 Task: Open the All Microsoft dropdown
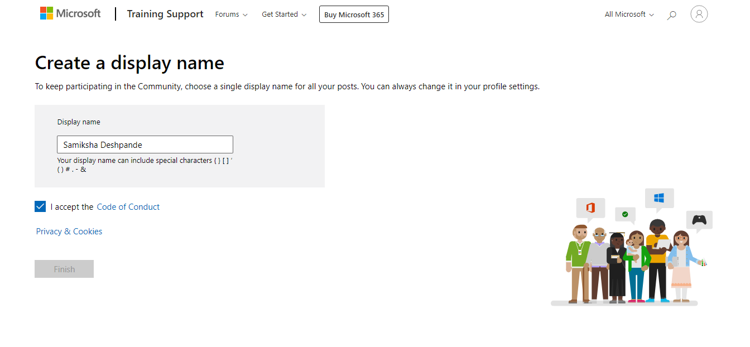point(629,15)
